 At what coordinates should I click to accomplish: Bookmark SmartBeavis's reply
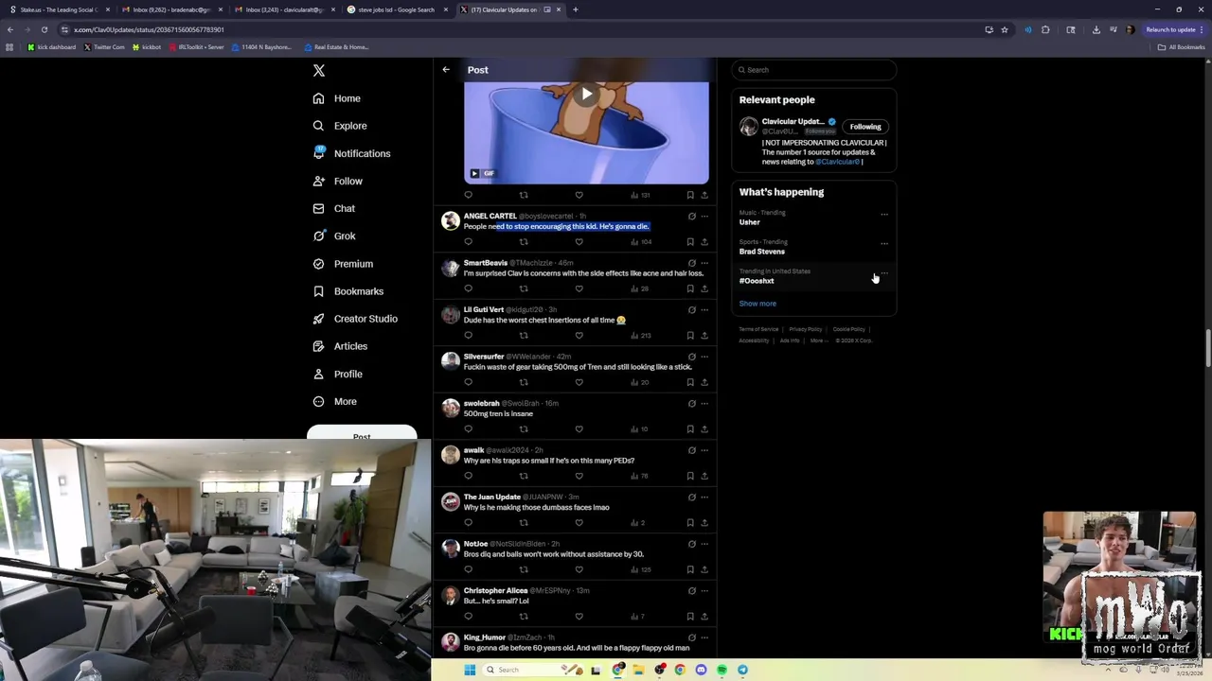point(690,288)
